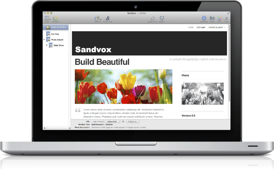Image resolution: width=274 pixels, height=169 pixels.
Task: Select the Site Map page row
Action: 56,34
